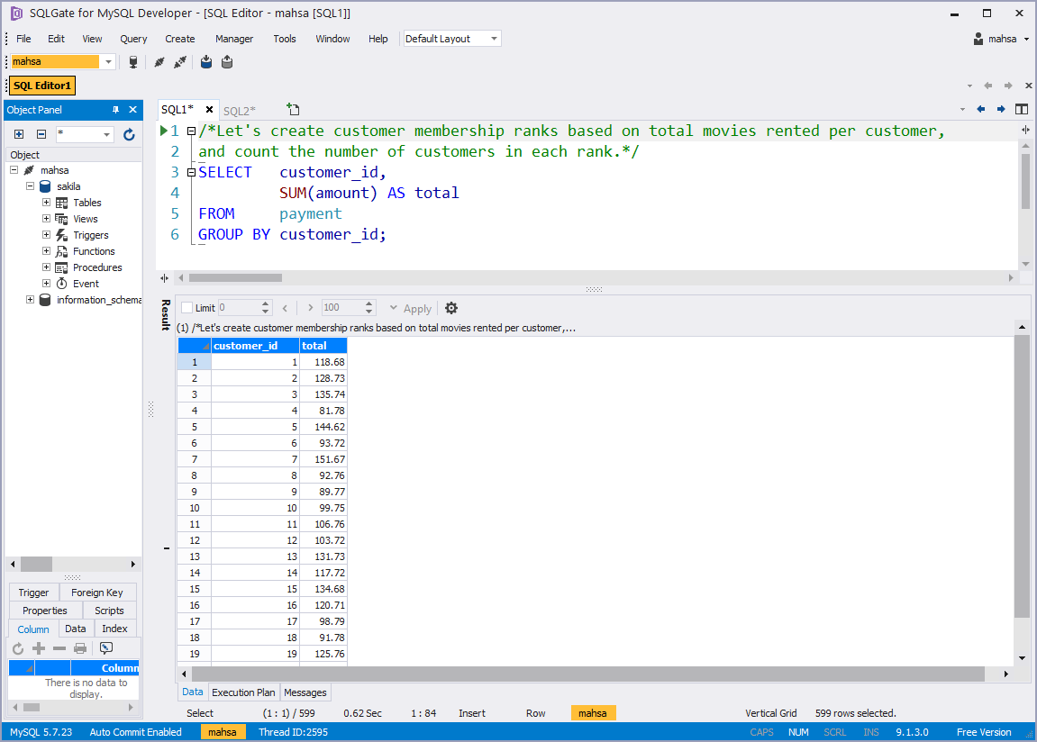Screen dimensions: 1037x742
Task: Click the connect plug icon in toolbar
Action: point(159,62)
